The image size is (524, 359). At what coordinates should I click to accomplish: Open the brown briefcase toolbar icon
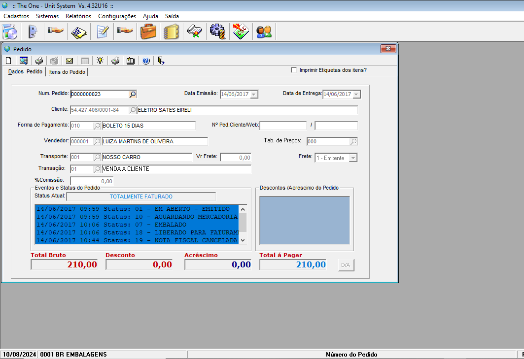coord(148,32)
